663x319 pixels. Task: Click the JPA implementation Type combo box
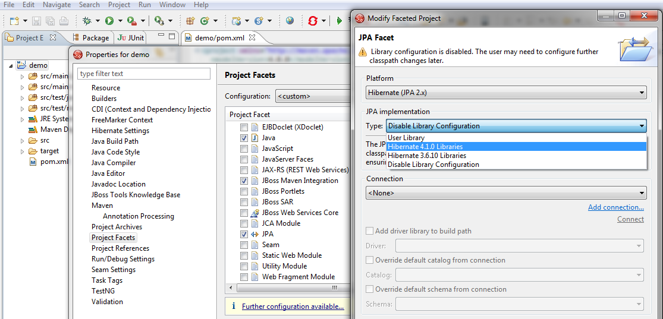[516, 126]
